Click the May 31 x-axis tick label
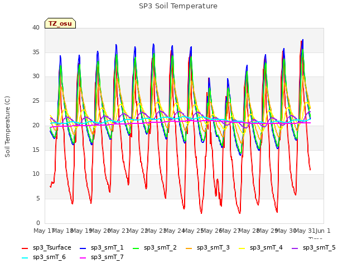 [305, 231]
